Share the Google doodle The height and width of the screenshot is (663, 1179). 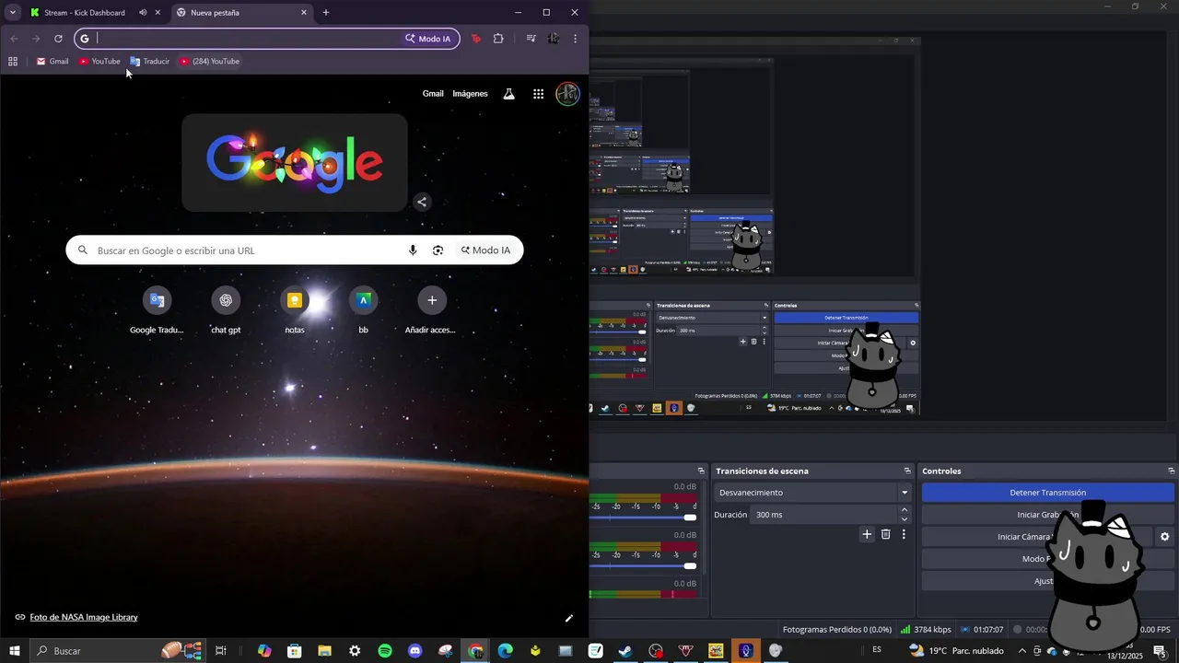tap(422, 203)
